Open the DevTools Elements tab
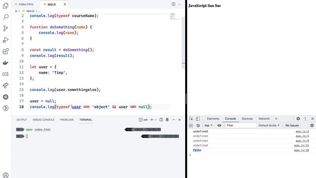Viewport: 316px width, 178px height. point(213,119)
